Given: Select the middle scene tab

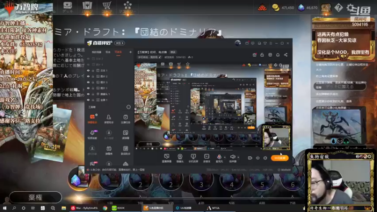Looking at the screenshot, I should [108, 52].
